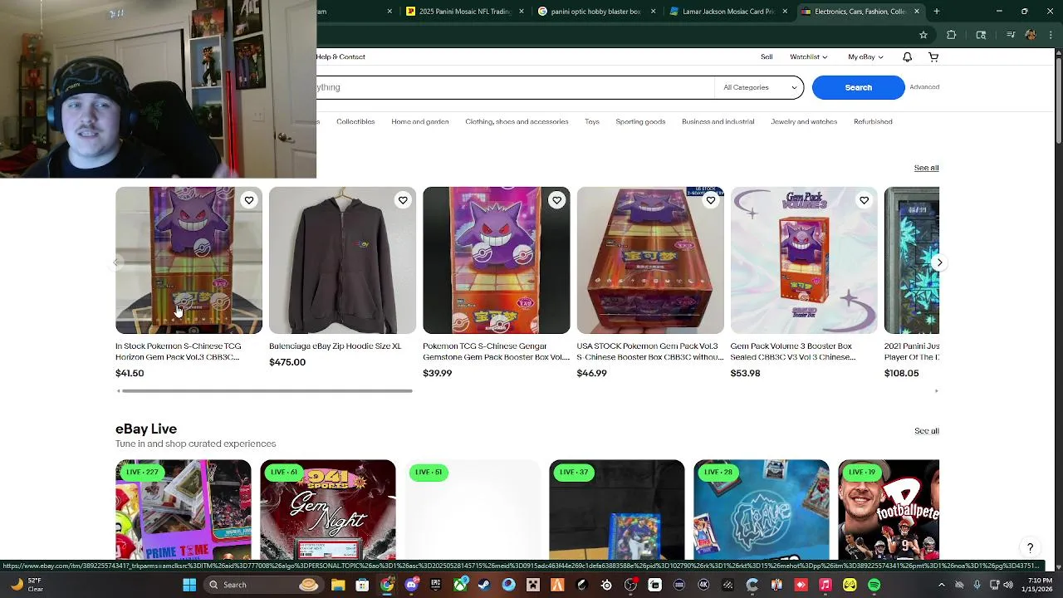The height and width of the screenshot is (598, 1063).
Task: Open the eBay notifications bell
Action: point(907,57)
